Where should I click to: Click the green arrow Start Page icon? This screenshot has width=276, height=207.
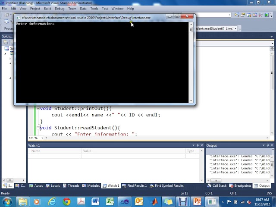click(x=267, y=15)
